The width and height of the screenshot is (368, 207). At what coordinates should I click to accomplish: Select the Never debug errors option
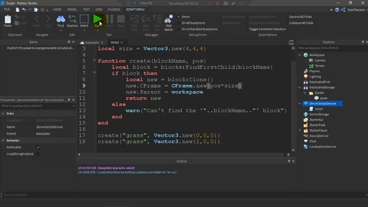(x=184, y=17)
